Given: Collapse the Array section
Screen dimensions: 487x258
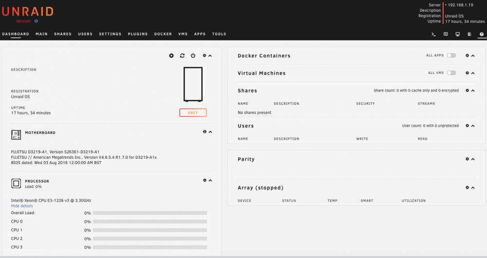Looking at the screenshot, I should pyautogui.click(x=473, y=188).
